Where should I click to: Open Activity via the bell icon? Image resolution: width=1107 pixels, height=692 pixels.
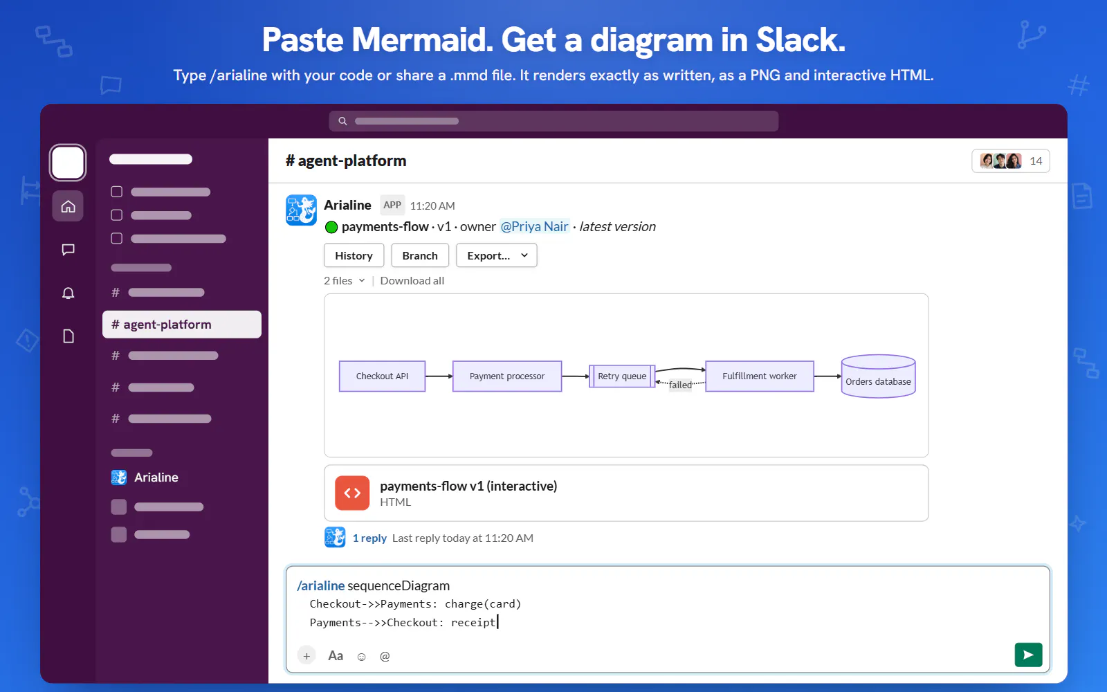(x=68, y=293)
